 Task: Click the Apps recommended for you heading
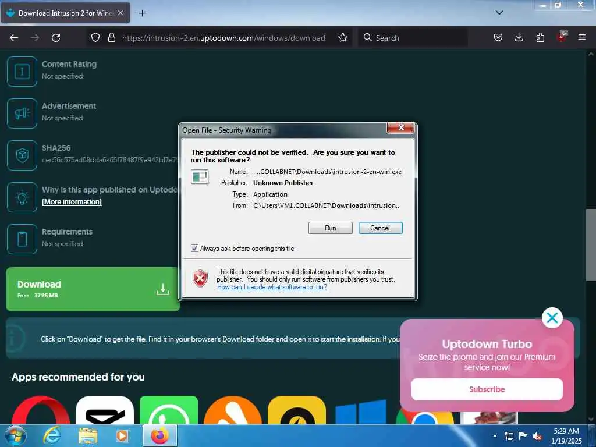(x=78, y=377)
